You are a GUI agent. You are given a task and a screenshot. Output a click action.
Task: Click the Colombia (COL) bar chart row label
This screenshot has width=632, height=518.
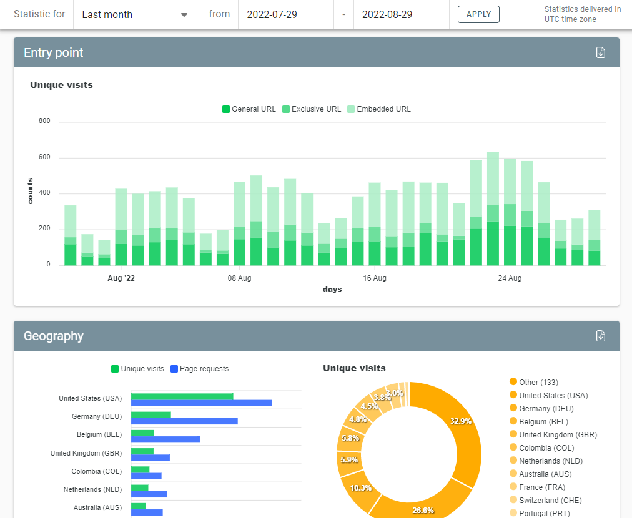96,471
